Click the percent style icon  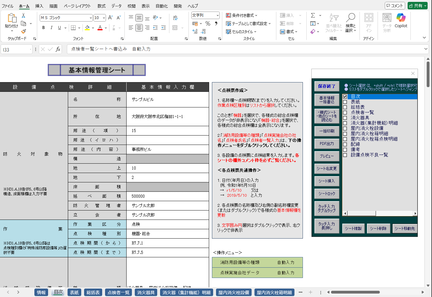(208, 24)
